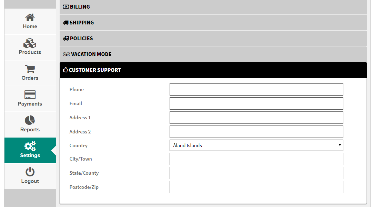Focus the Email text field
The height and width of the screenshot is (207, 373).
coord(256,103)
